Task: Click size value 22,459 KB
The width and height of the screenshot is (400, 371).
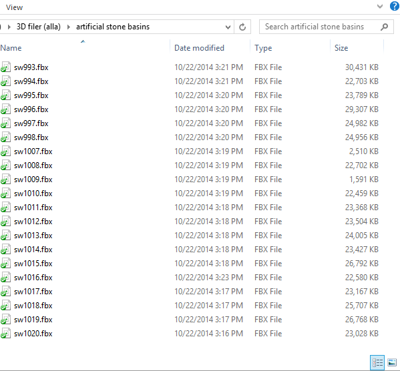Action: point(362,194)
